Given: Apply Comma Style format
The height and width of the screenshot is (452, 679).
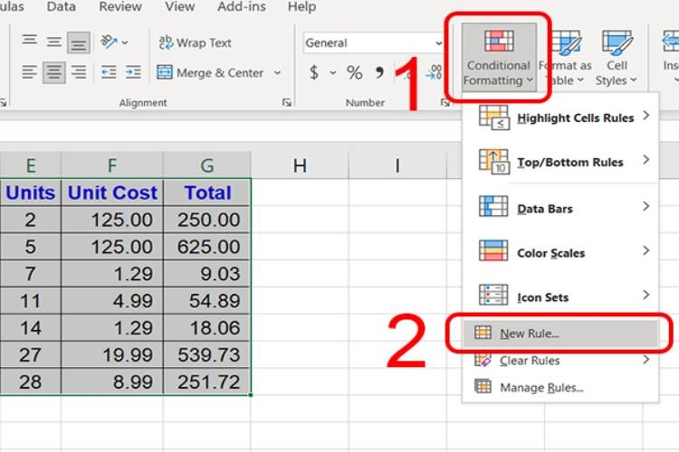Looking at the screenshot, I should (x=379, y=72).
